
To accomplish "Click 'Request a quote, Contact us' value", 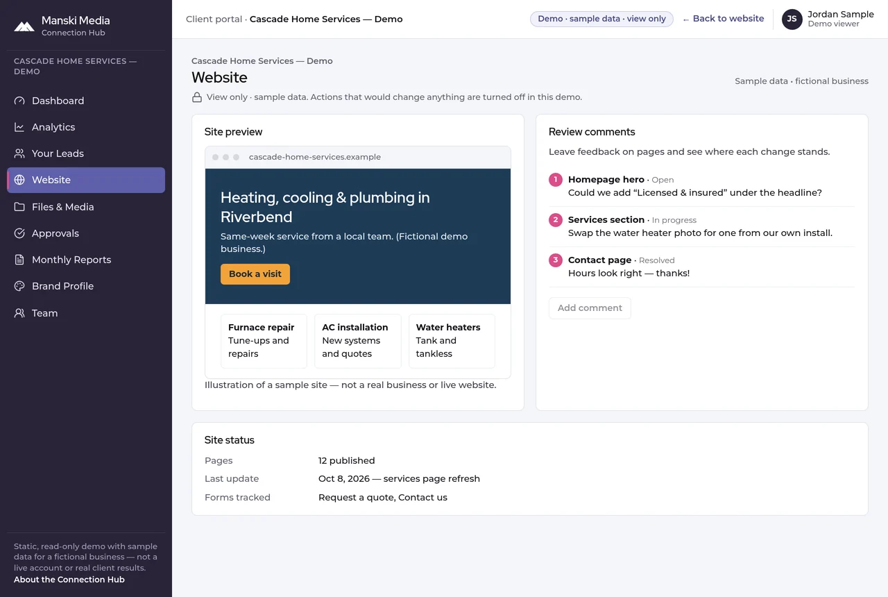I will coord(383,498).
